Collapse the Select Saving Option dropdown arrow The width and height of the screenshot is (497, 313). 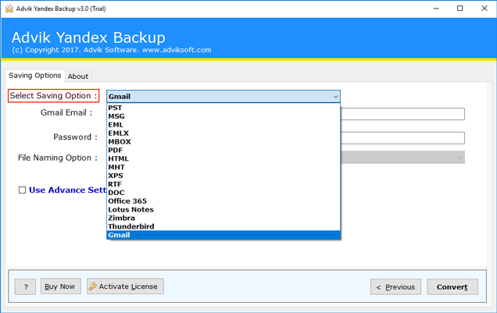pyautogui.click(x=335, y=97)
